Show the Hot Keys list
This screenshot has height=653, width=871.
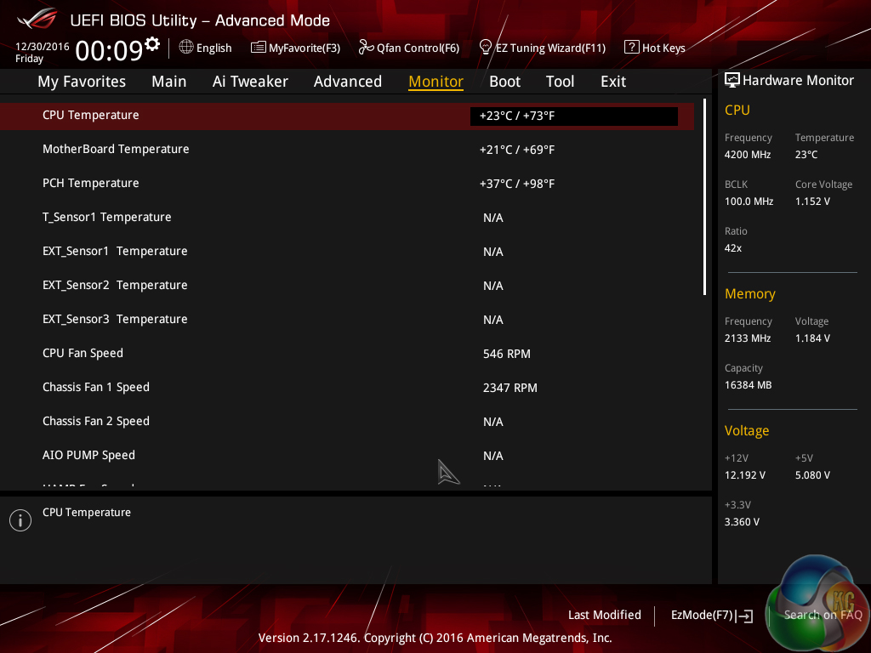coord(663,48)
